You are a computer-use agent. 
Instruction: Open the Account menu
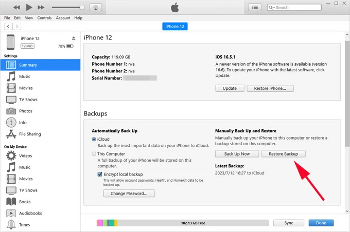pos(63,18)
